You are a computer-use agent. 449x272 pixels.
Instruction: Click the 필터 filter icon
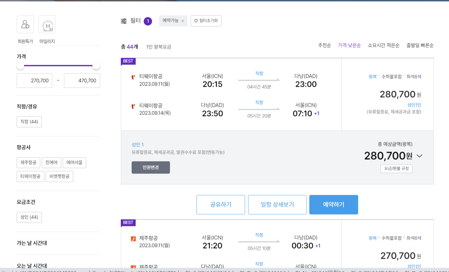click(123, 21)
